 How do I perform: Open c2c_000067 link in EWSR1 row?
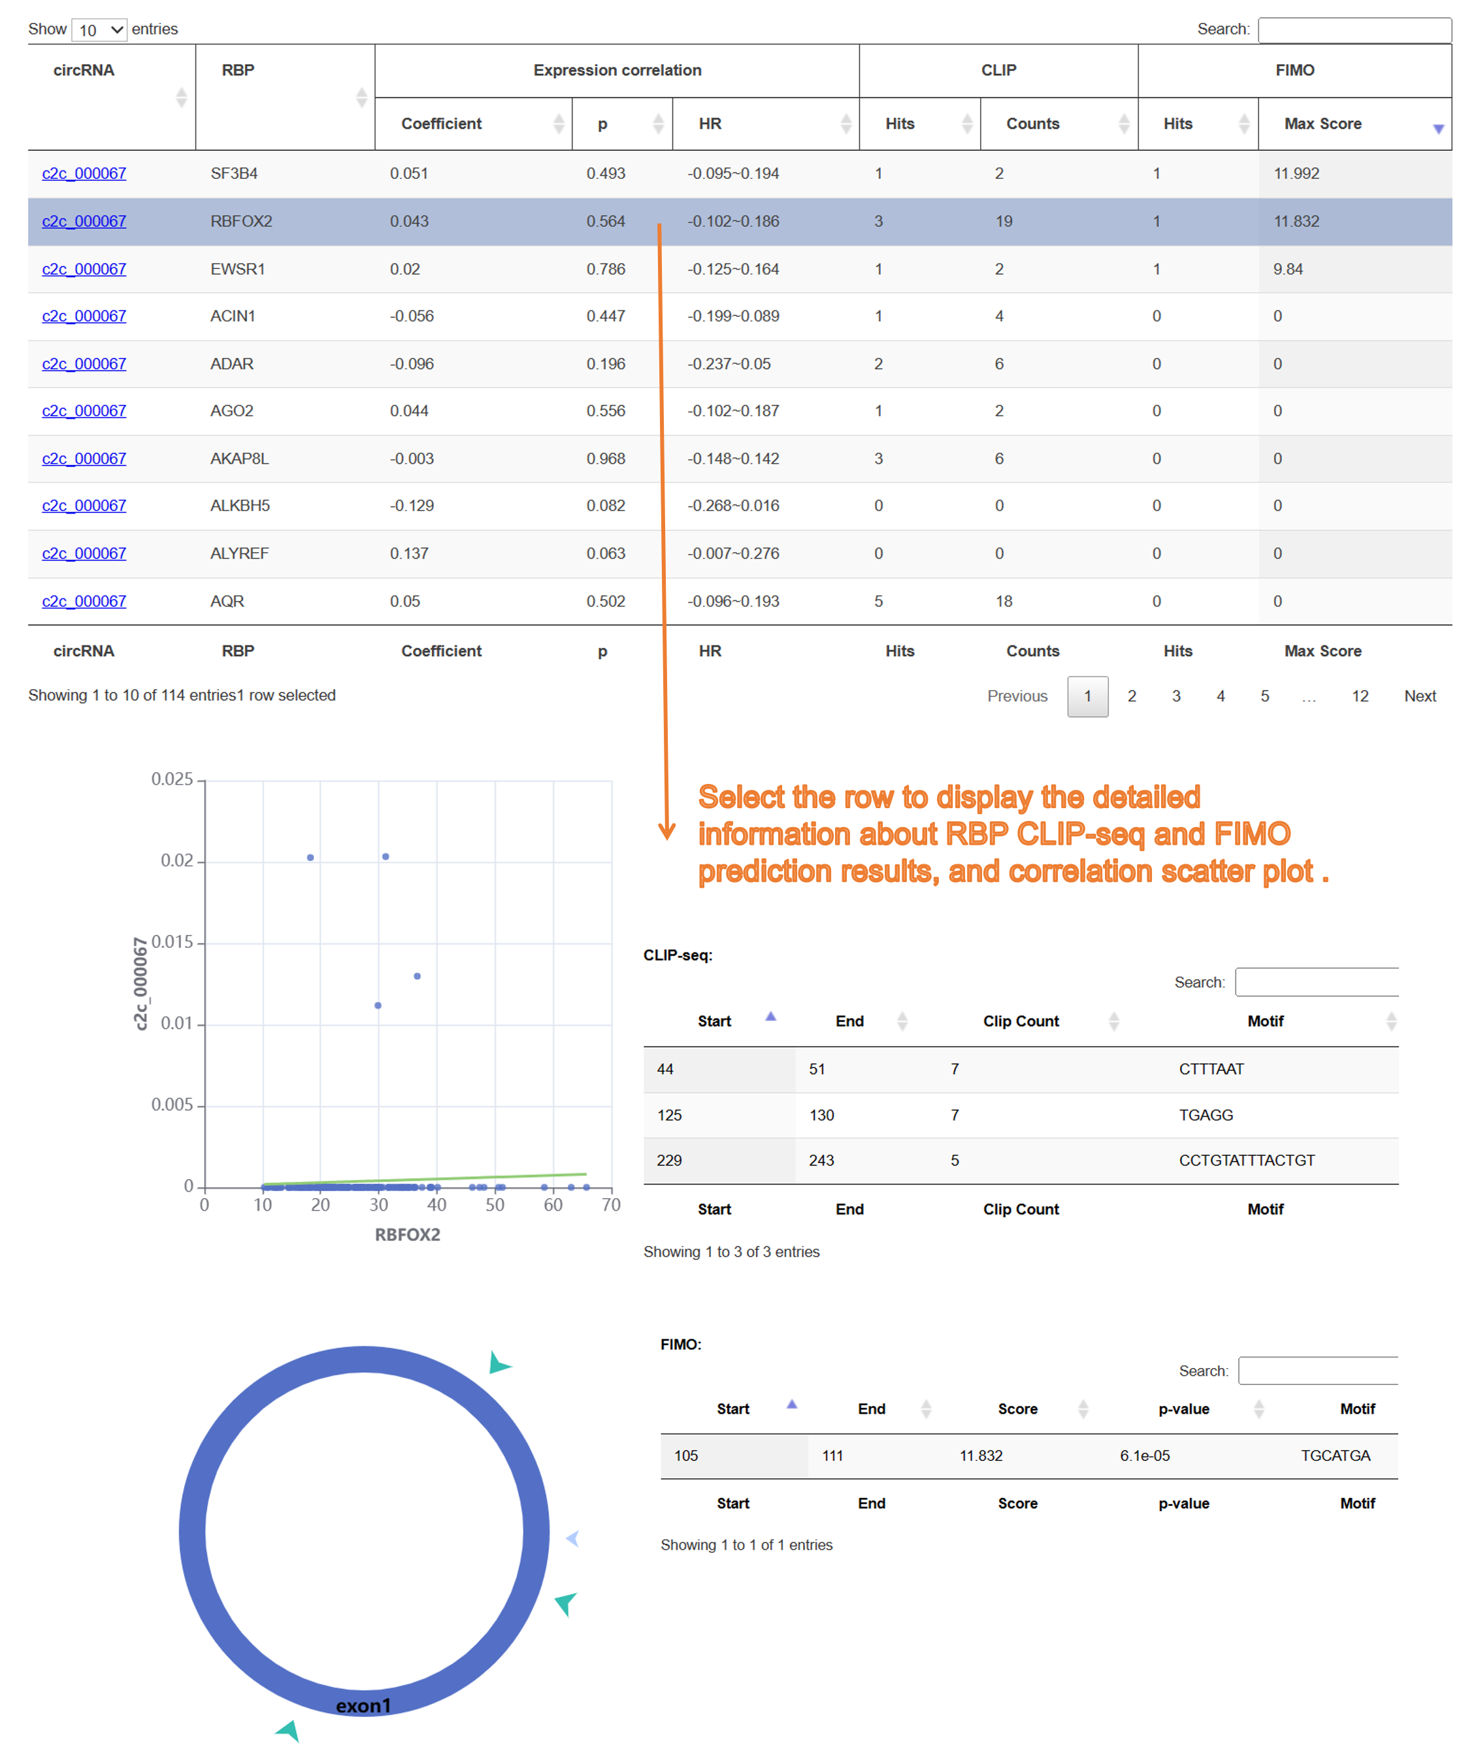click(x=84, y=269)
